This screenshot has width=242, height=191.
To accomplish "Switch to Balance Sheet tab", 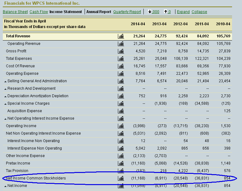I will pyautogui.click(x=15, y=12).
